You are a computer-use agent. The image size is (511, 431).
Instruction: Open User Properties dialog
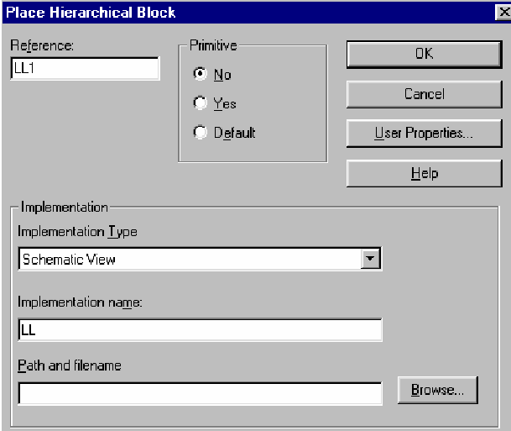tap(424, 134)
